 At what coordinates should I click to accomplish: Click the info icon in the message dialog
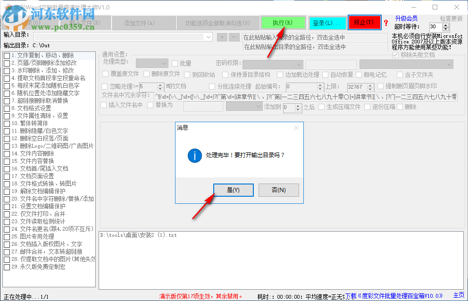[x=194, y=156]
